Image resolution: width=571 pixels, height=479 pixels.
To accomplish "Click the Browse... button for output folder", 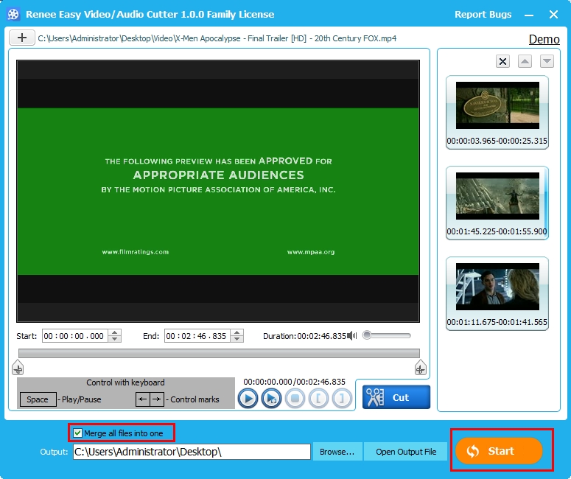I will 337,452.
